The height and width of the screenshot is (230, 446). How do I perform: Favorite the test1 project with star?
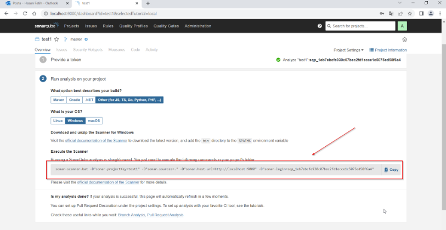(57, 39)
